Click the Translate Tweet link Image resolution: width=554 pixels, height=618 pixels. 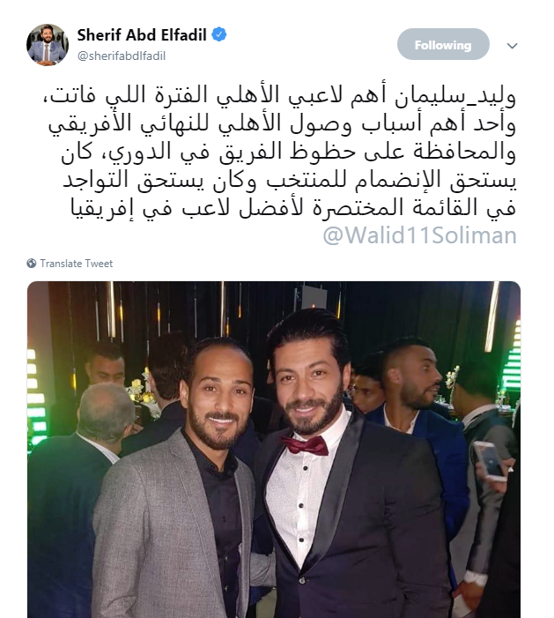tap(77, 264)
